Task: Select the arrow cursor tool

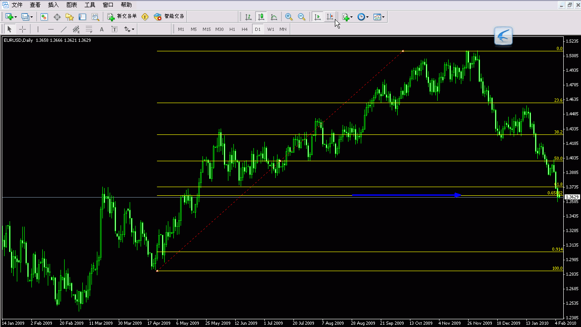Action: [x=10, y=29]
